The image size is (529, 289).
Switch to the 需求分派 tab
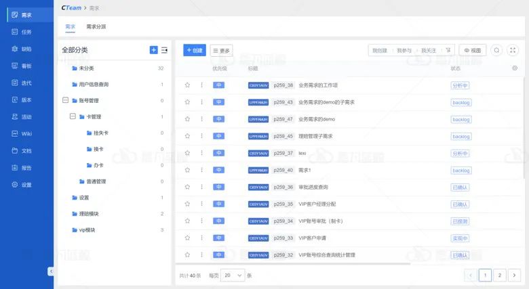(96, 26)
